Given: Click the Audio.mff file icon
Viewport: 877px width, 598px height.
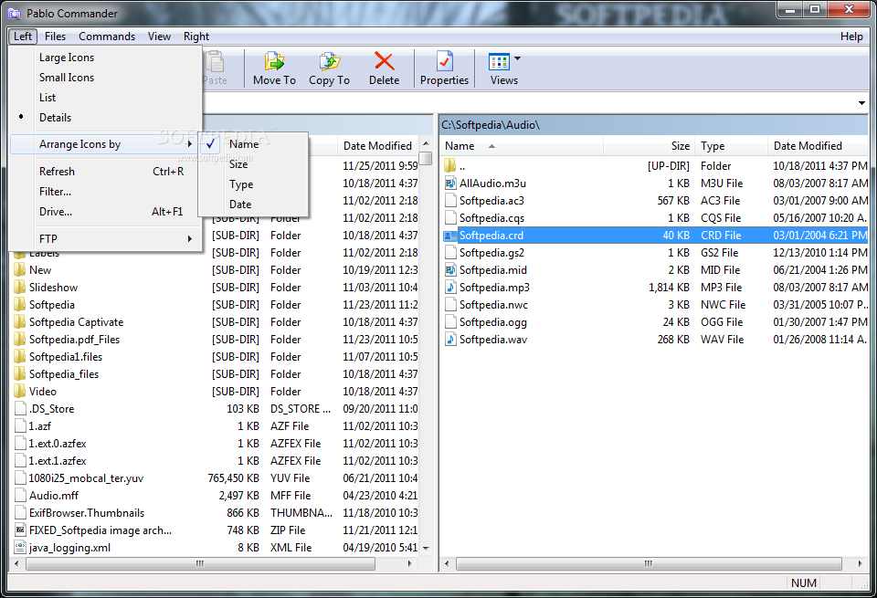Looking at the screenshot, I should [20, 495].
